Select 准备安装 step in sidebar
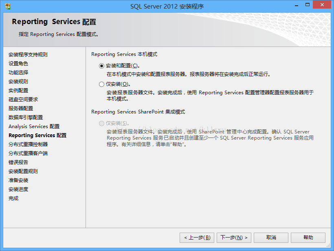334x251 pixels. (x=18, y=180)
